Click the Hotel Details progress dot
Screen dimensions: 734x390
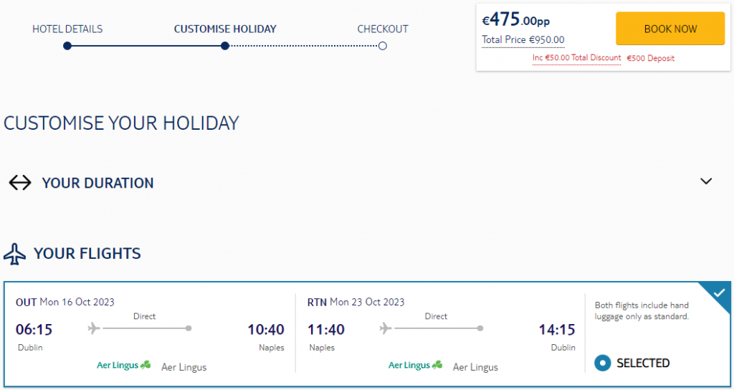(x=67, y=46)
